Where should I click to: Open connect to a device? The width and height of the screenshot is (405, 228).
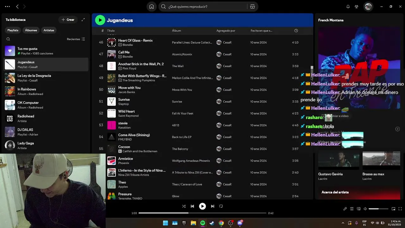(x=358, y=209)
